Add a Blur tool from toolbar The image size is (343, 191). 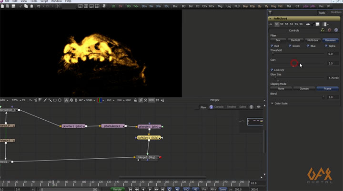(175, 6)
